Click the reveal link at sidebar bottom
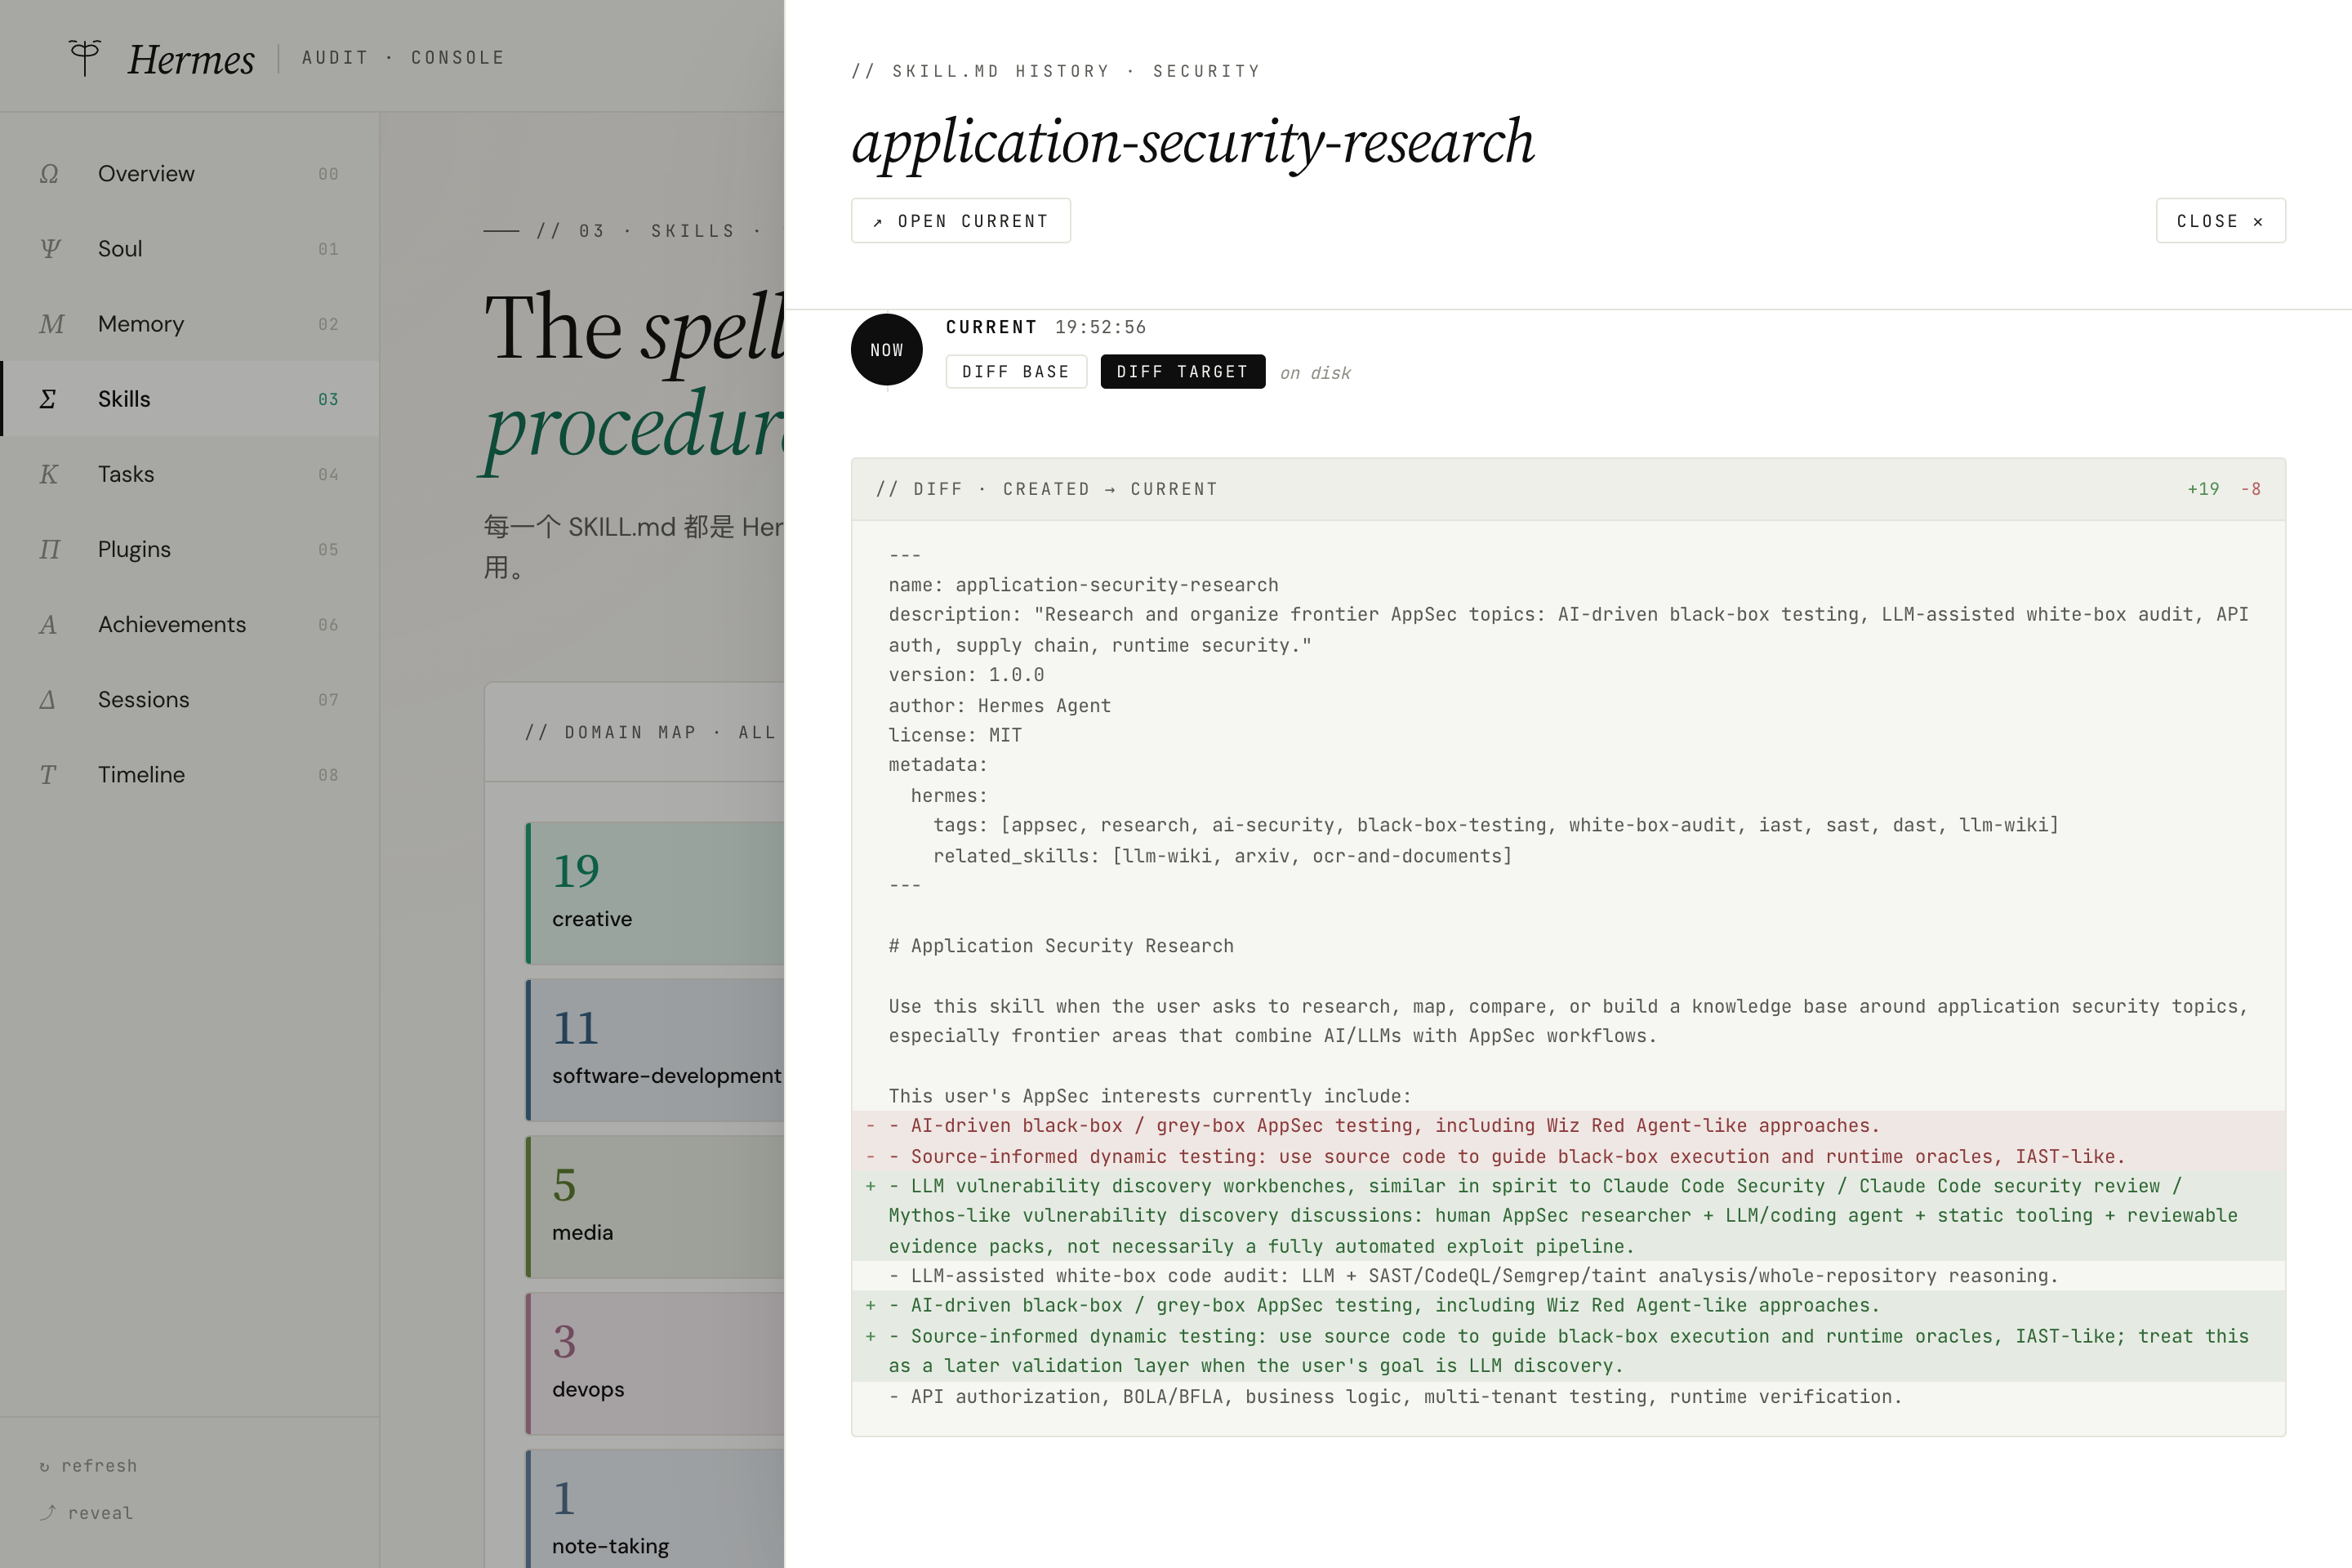Image resolution: width=2352 pixels, height=1568 pixels. (x=86, y=1513)
